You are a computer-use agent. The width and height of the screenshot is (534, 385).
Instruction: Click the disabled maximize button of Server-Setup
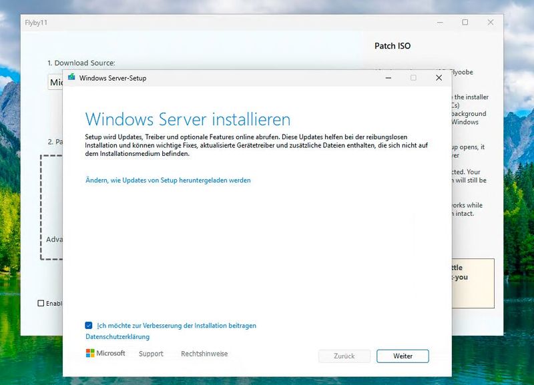[413, 78]
